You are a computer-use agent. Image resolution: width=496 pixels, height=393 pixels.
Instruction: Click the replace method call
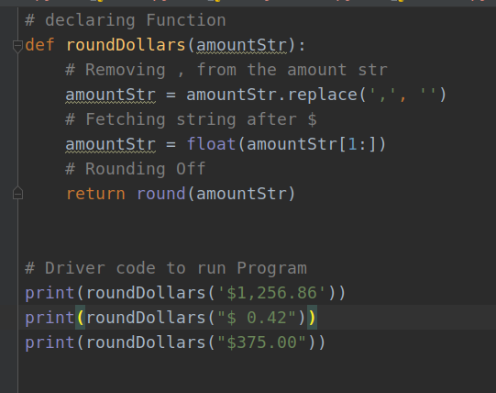(x=323, y=95)
